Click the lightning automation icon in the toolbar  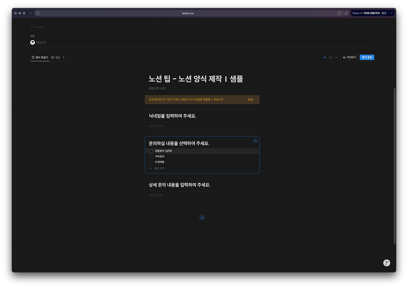[324, 57]
